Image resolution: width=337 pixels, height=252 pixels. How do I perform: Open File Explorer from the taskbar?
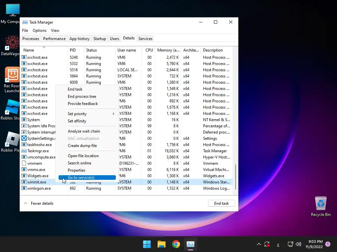(x=161, y=244)
